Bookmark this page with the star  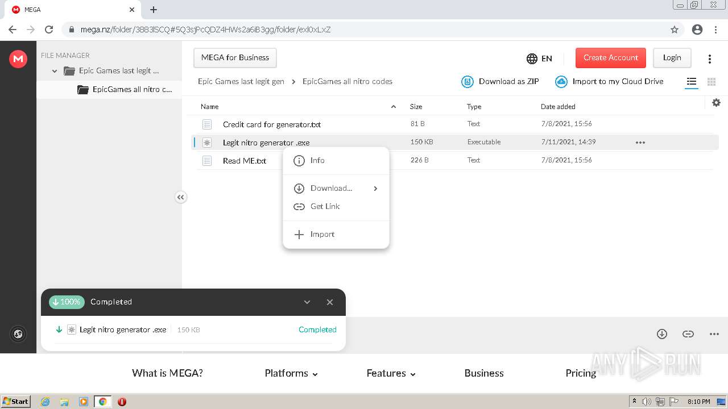(x=675, y=30)
